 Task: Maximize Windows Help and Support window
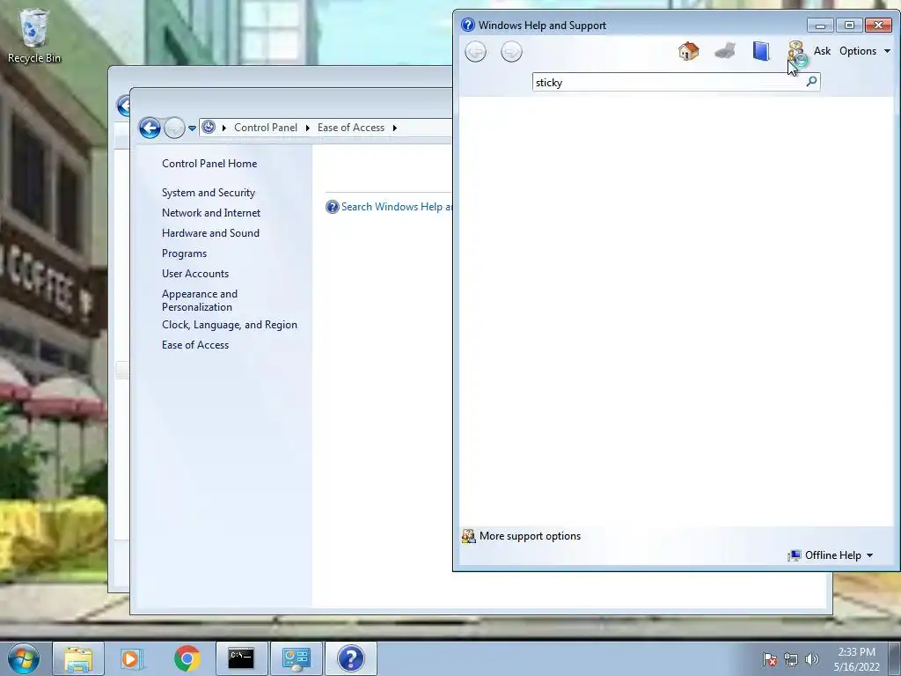[x=849, y=26]
